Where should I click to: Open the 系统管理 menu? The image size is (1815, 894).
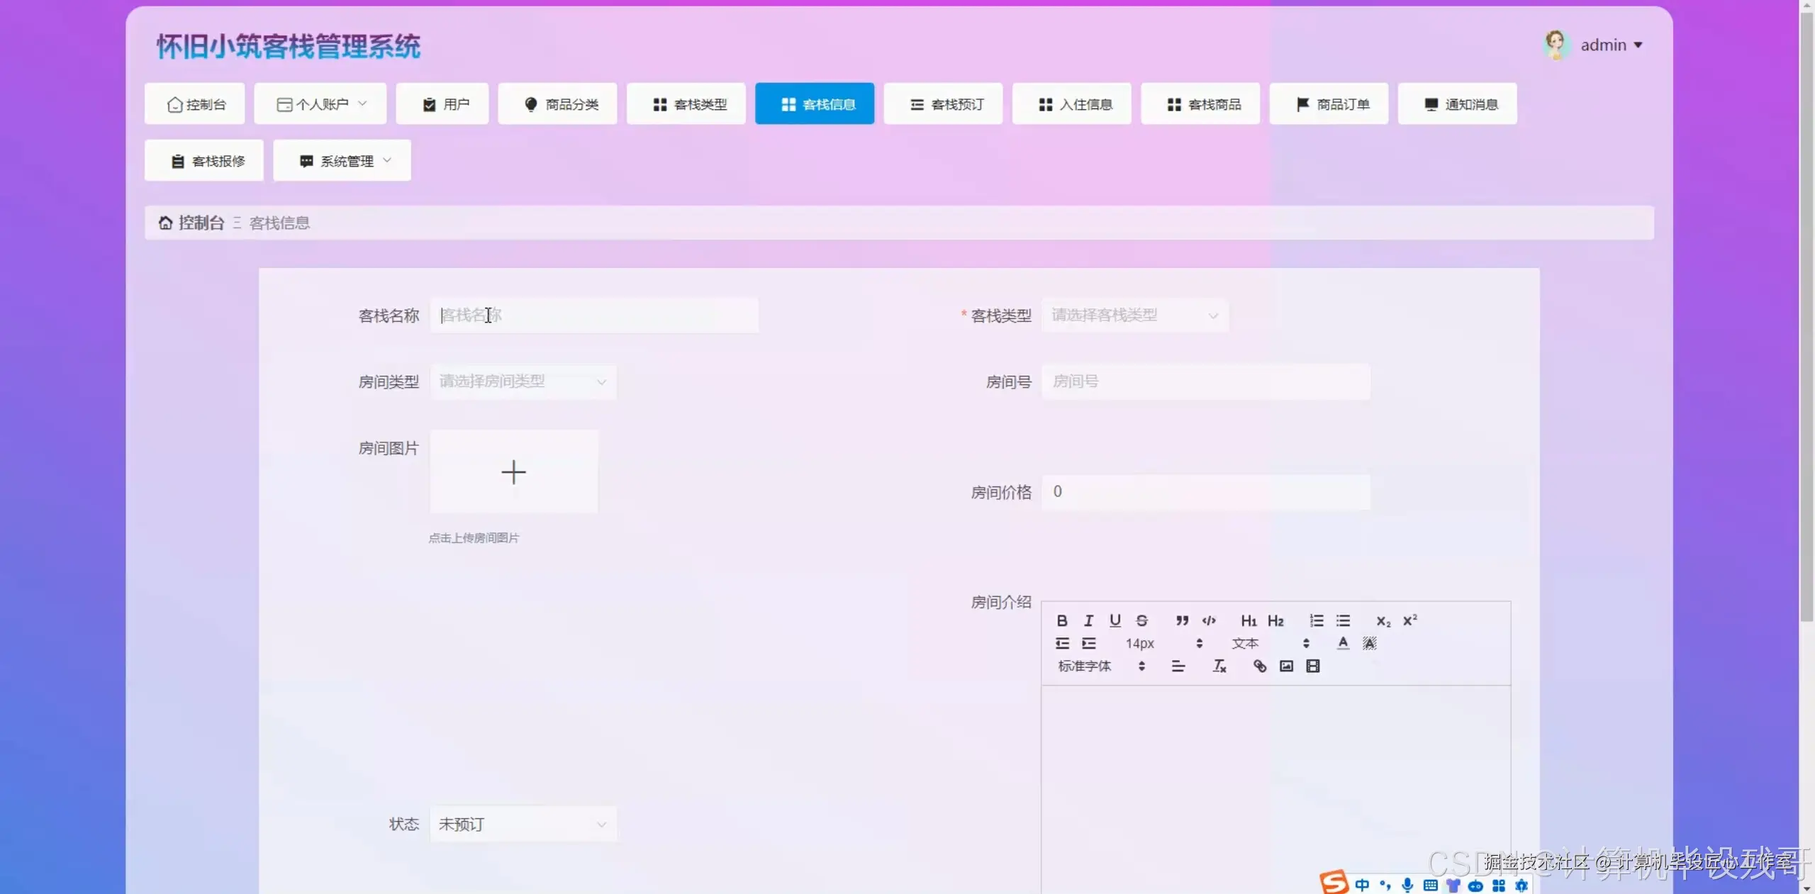341,160
